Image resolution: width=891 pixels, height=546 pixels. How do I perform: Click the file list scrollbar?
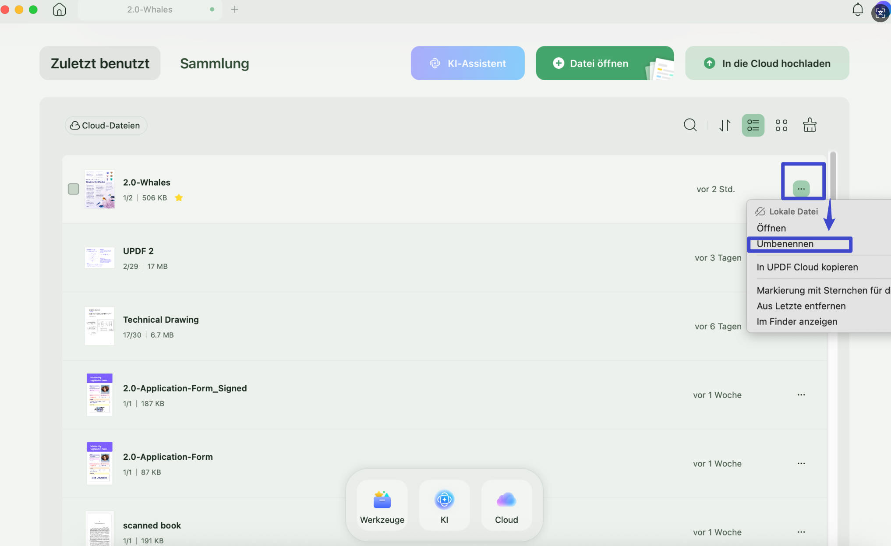tap(833, 176)
